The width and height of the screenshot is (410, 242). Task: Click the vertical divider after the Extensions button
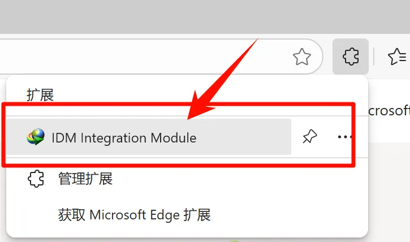pyautogui.click(x=375, y=57)
